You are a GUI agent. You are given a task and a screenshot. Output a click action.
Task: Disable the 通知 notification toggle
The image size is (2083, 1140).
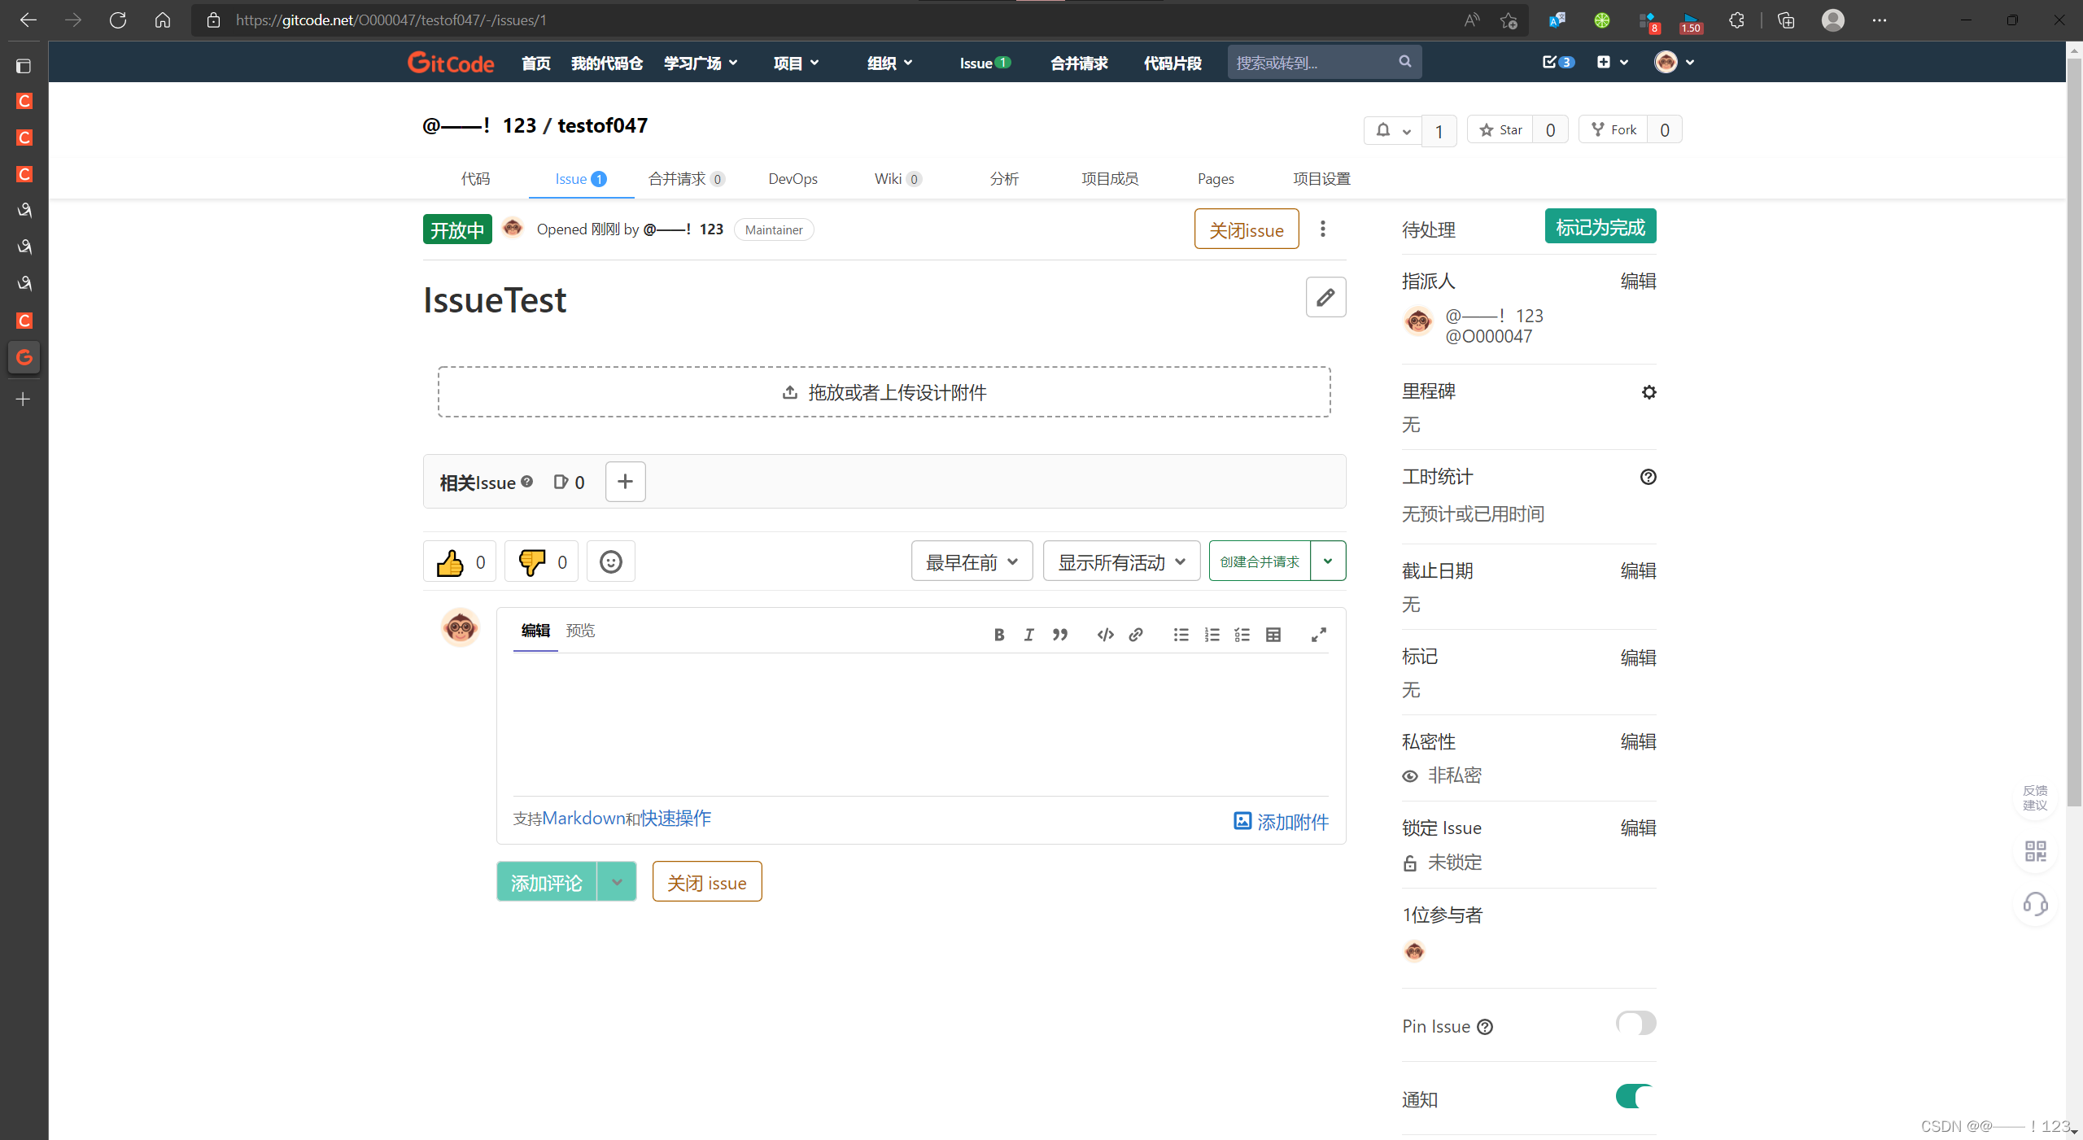[x=1634, y=1097]
